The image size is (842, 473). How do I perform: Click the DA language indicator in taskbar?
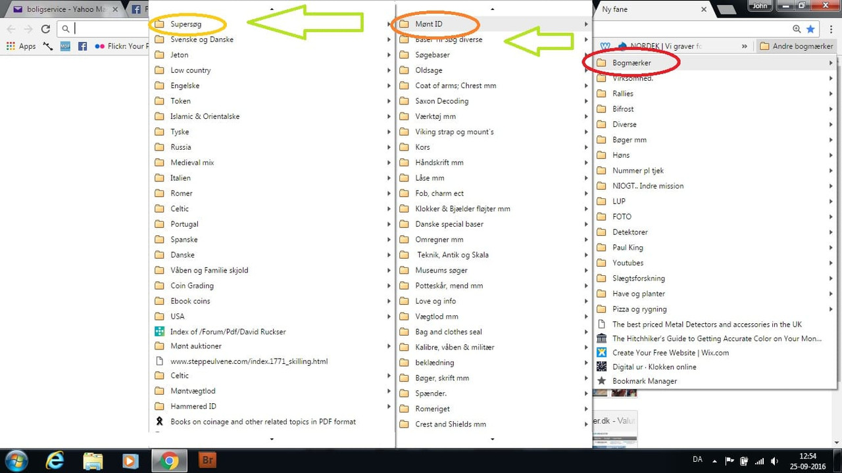pyautogui.click(x=697, y=459)
